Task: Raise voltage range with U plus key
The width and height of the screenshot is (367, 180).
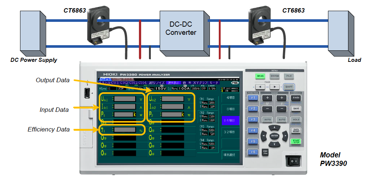Action: pos(267,97)
